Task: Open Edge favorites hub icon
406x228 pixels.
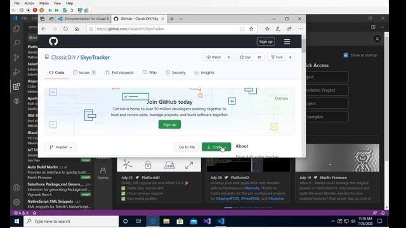Action: (267, 29)
